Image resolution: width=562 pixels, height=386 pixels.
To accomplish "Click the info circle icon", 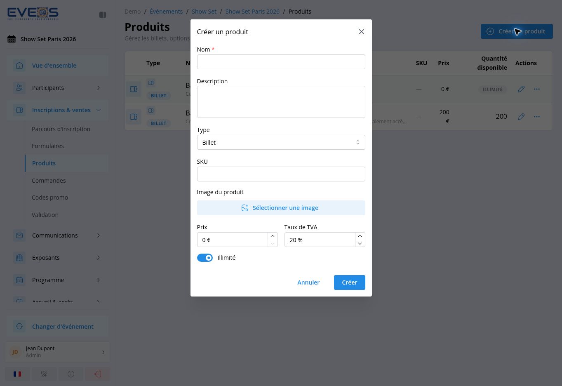I will 71,374.
